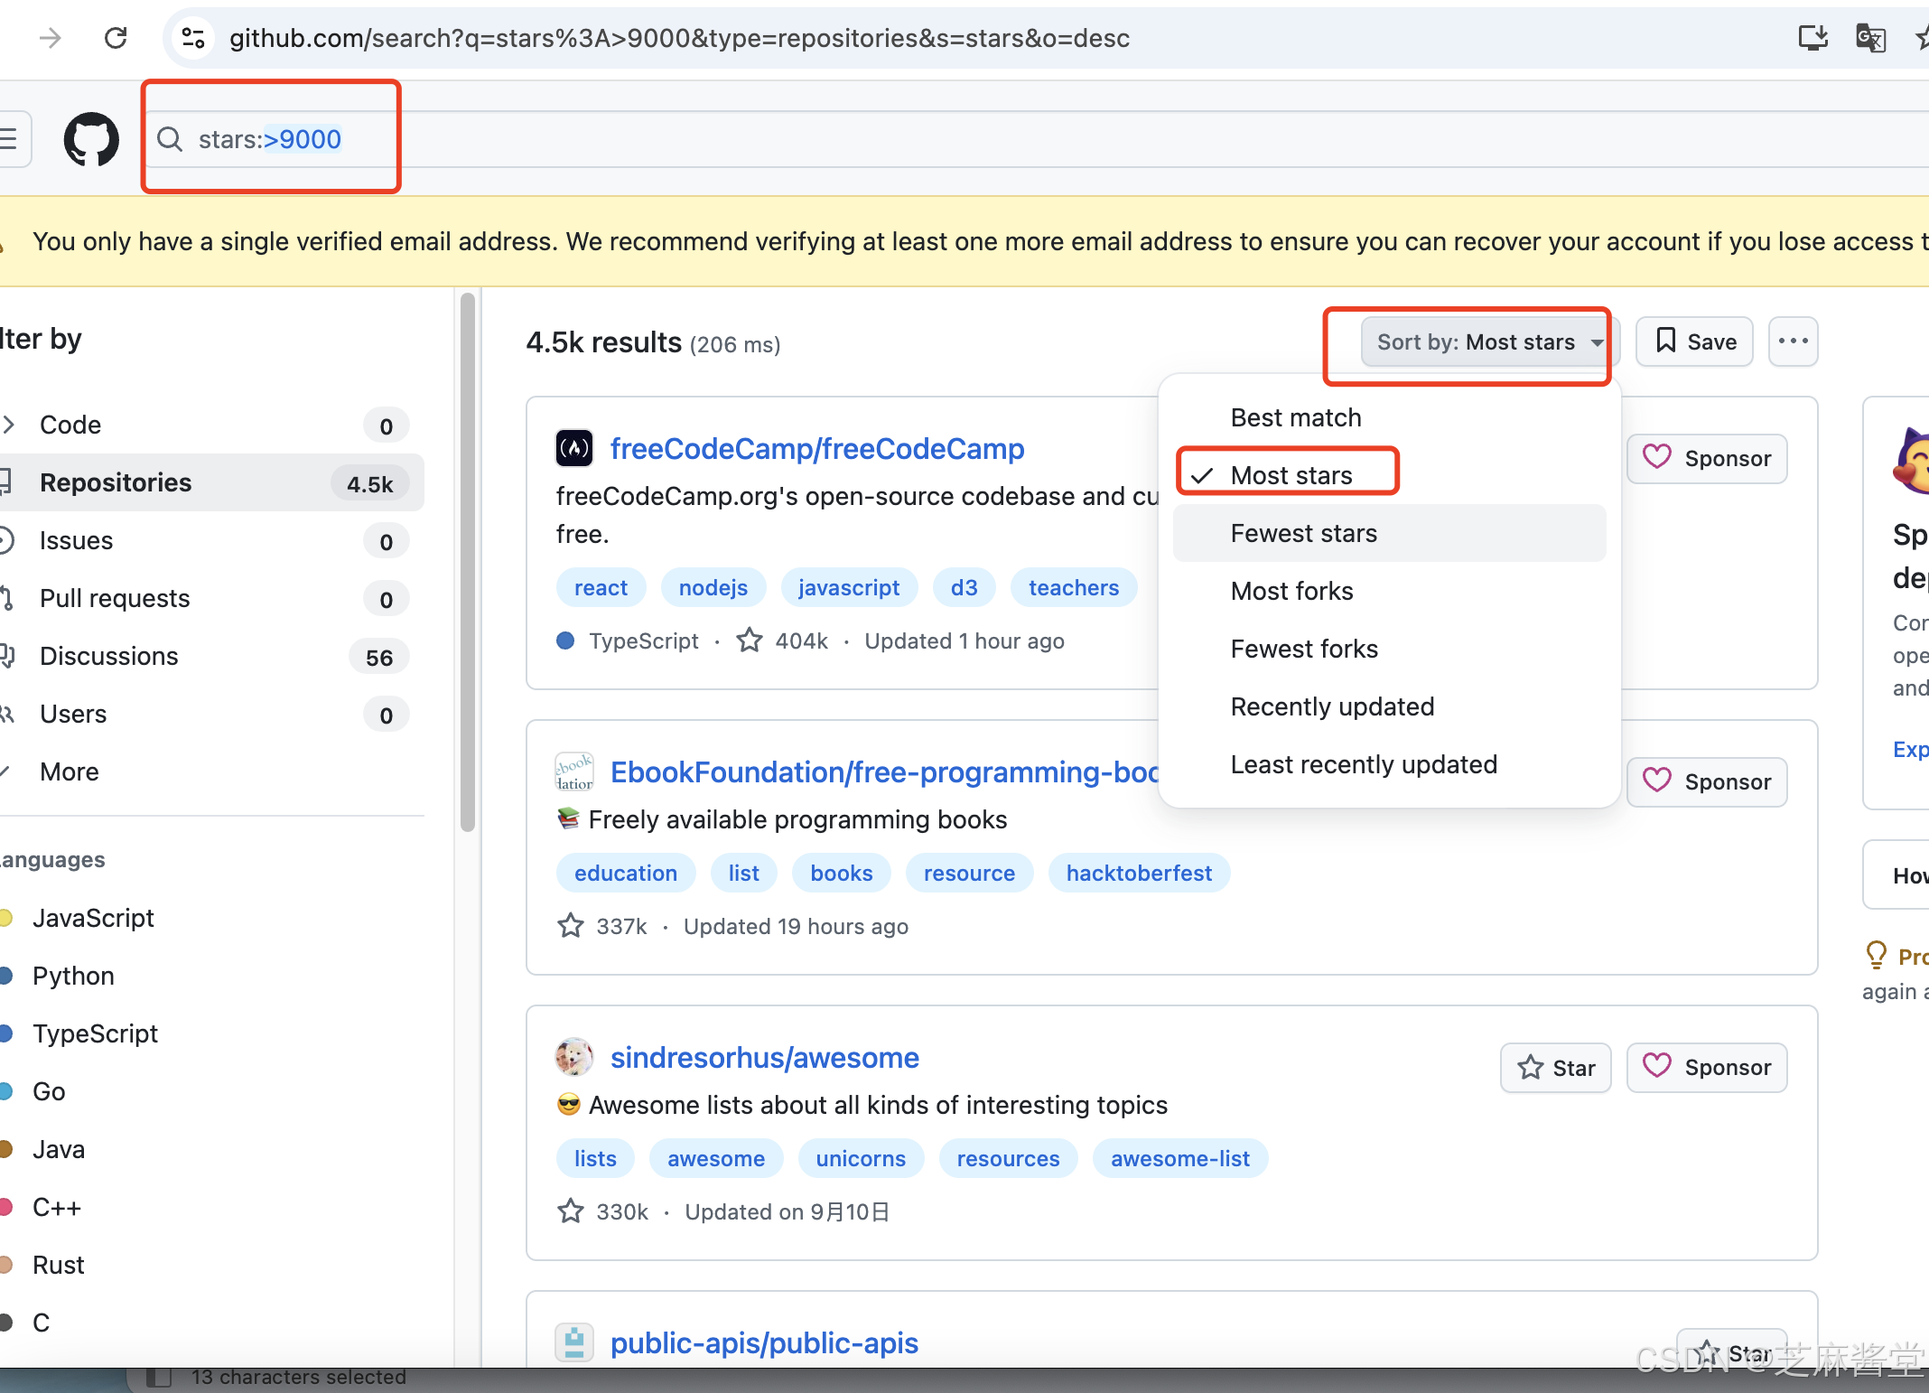Expand the Code filter chevron
The height and width of the screenshot is (1393, 1929).
pyautogui.click(x=9, y=425)
